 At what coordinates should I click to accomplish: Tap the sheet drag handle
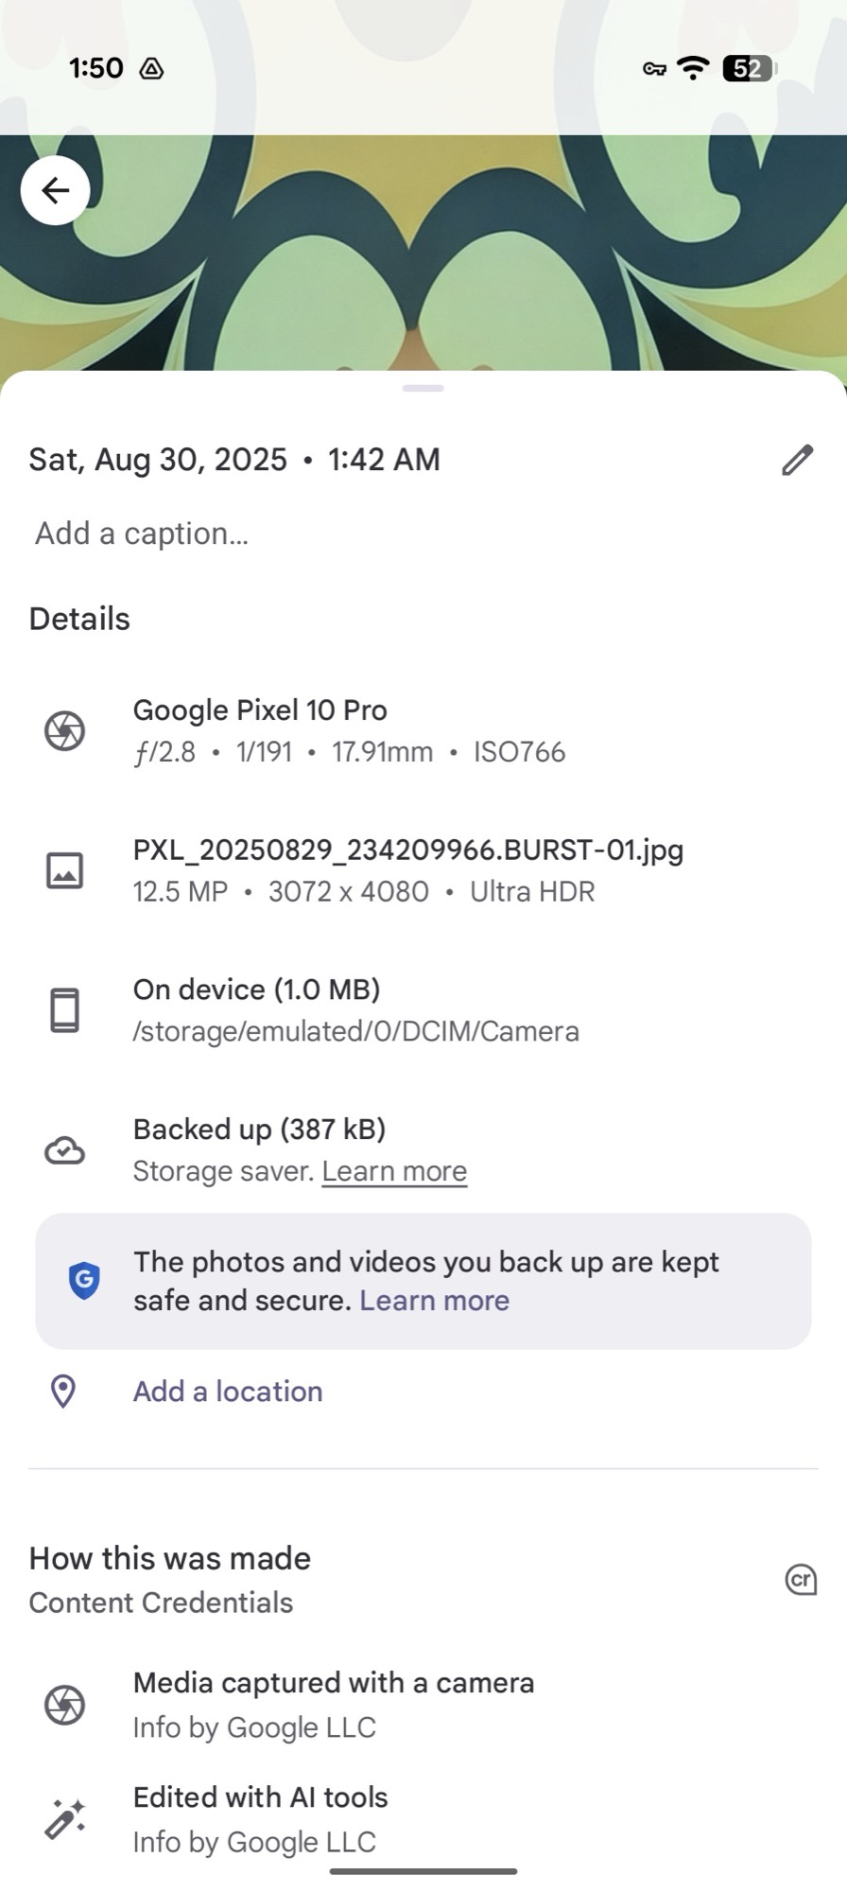click(423, 388)
